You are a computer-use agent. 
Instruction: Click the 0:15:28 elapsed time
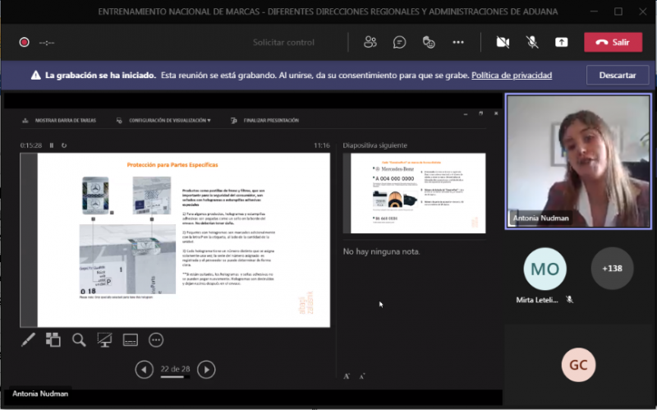point(31,145)
